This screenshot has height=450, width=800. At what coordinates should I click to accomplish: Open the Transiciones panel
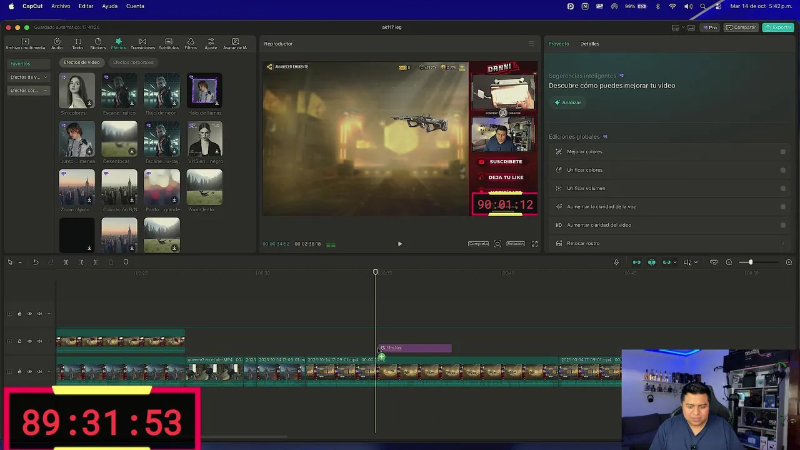tap(142, 44)
